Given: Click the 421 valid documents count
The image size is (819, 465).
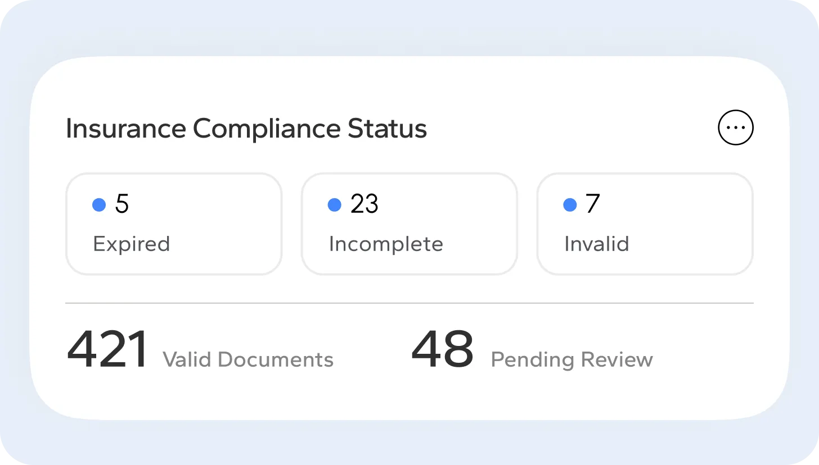Looking at the screenshot, I should tap(108, 349).
